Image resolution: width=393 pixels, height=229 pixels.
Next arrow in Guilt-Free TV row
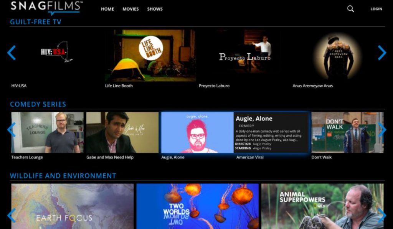pyautogui.click(x=382, y=53)
